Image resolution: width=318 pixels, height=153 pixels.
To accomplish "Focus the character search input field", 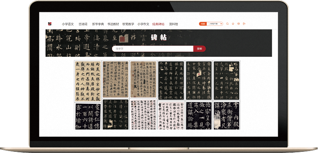I will click(153, 48).
